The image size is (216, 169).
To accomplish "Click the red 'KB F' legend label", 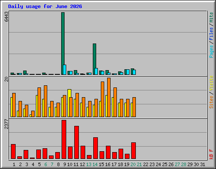I will 211,154.
